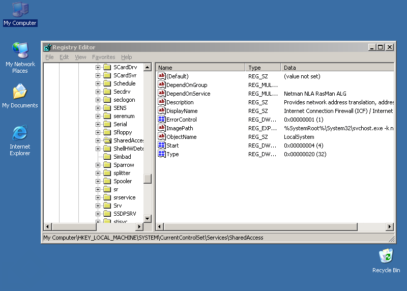Click the 'Netman NLA RasMan ALG' data cell

point(315,94)
